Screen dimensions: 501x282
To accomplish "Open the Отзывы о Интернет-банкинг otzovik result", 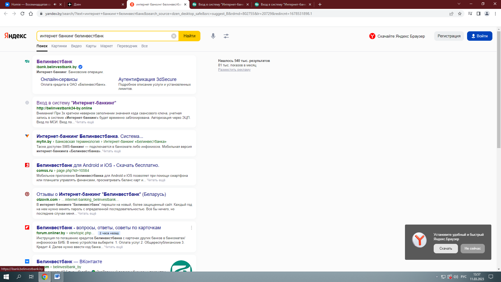I will tap(101, 194).
